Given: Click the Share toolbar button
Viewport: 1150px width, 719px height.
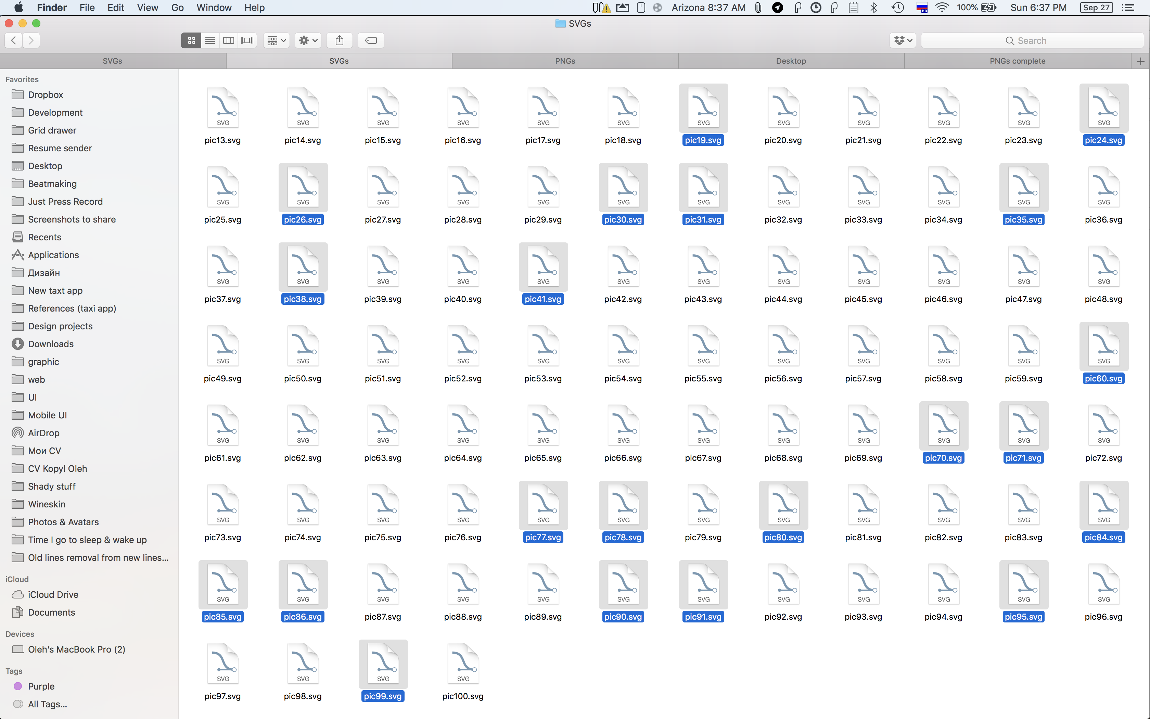Looking at the screenshot, I should (339, 40).
